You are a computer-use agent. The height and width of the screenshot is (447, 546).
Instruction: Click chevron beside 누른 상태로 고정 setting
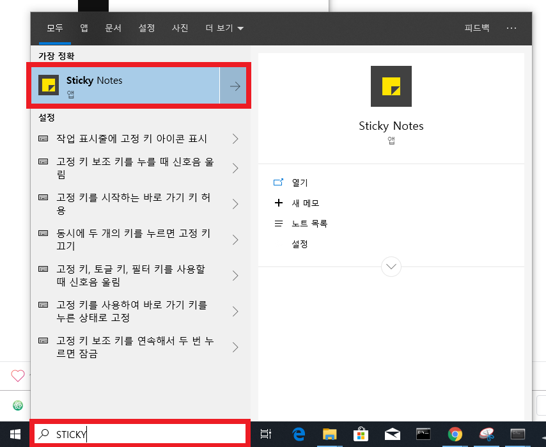pos(235,311)
